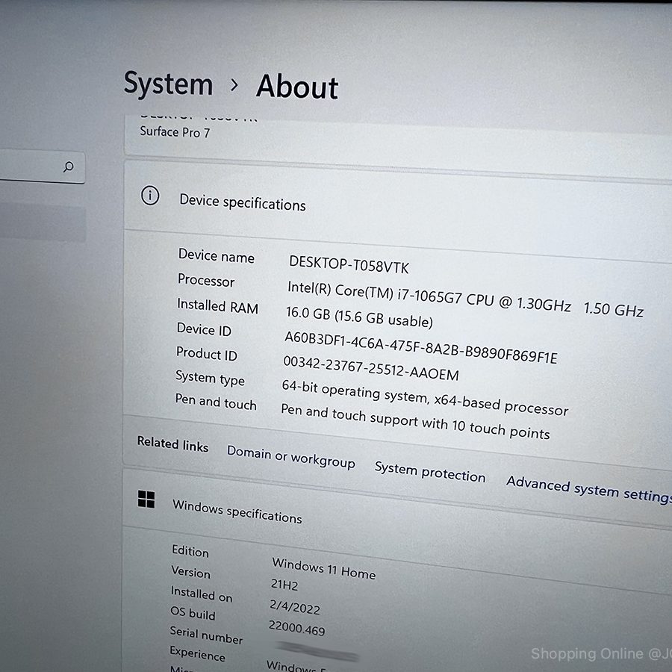
Task: Select version value 21H2
Action: tap(284, 585)
